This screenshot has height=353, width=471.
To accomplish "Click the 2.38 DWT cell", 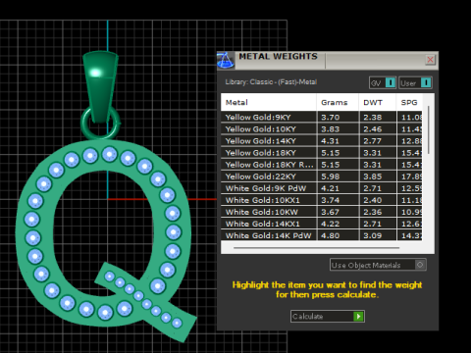I will [x=378, y=117].
